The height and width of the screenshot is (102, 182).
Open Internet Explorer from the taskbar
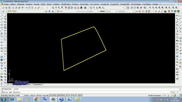coord(12,99)
